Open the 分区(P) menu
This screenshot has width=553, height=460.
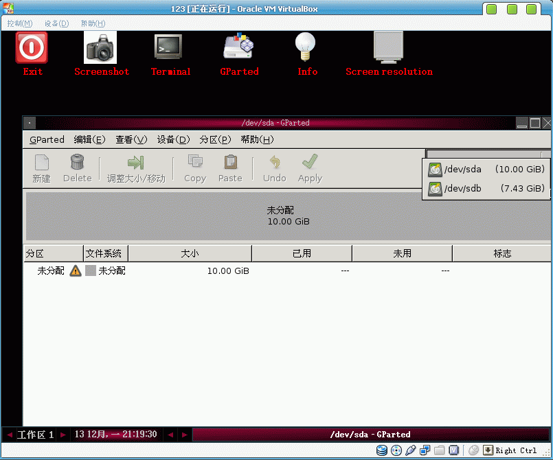(215, 139)
